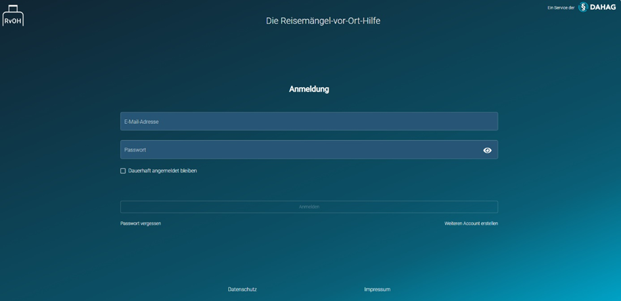Open the Impressum footer link
The height and width of the screenshot is (301, 621).
377,289
